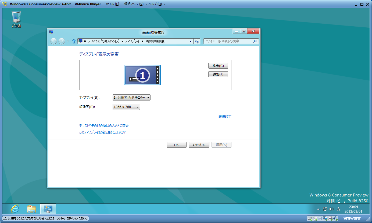Click the 画面の解像度 breadcrumb in the address bar

point(155,41)
